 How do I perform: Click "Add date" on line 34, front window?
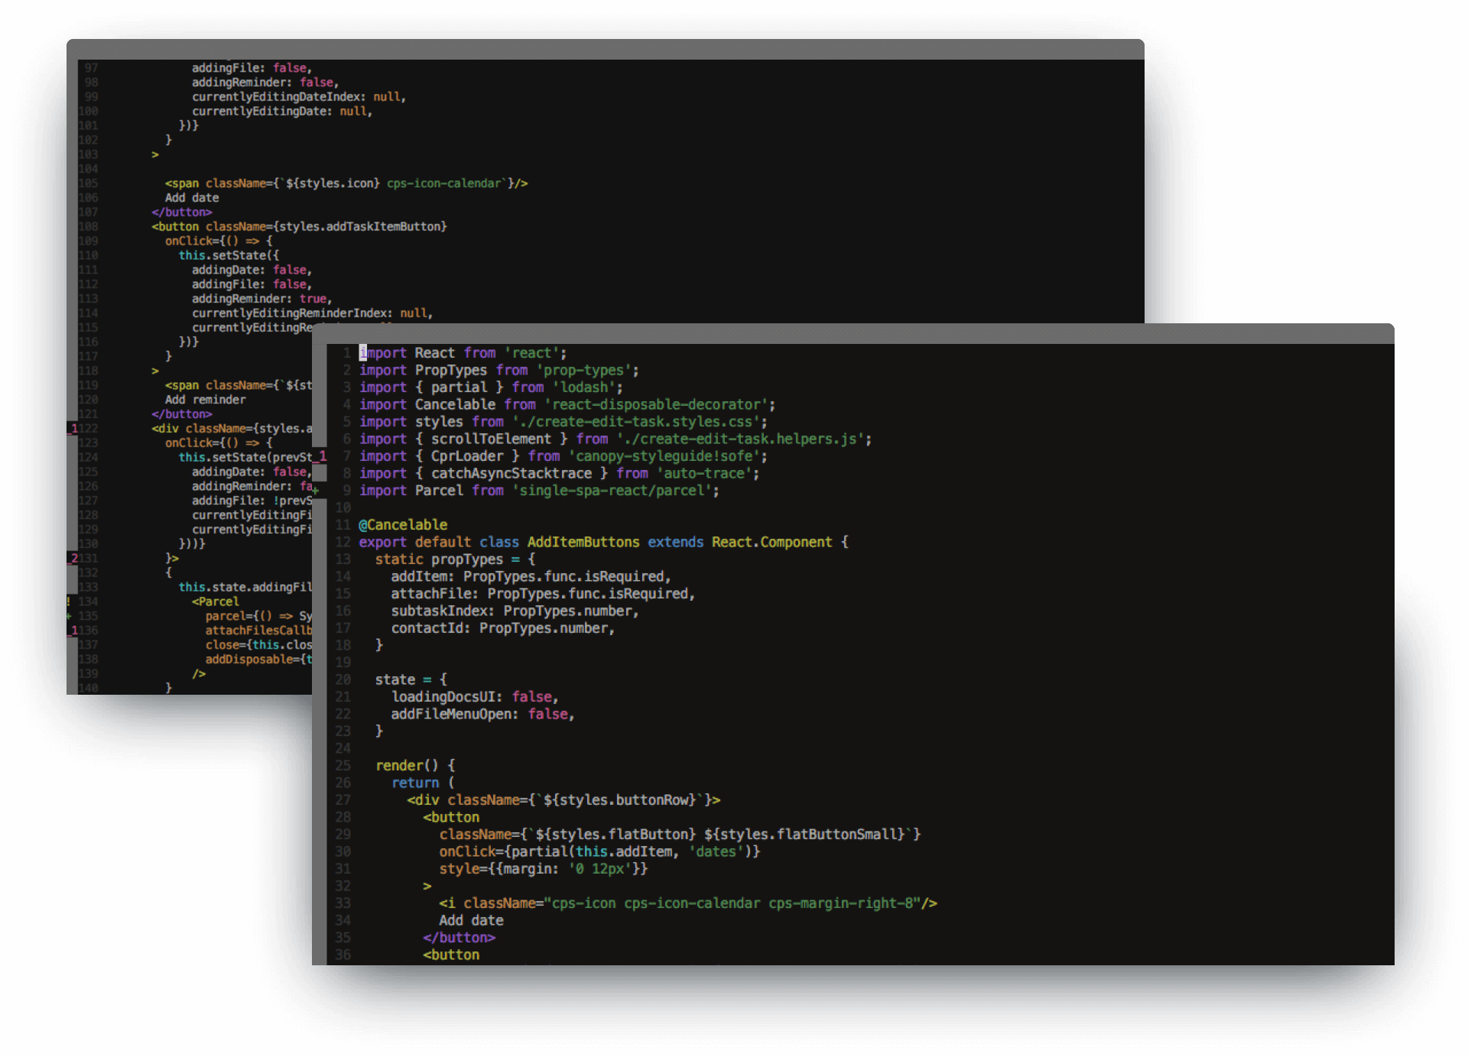(x=471, y=920)
